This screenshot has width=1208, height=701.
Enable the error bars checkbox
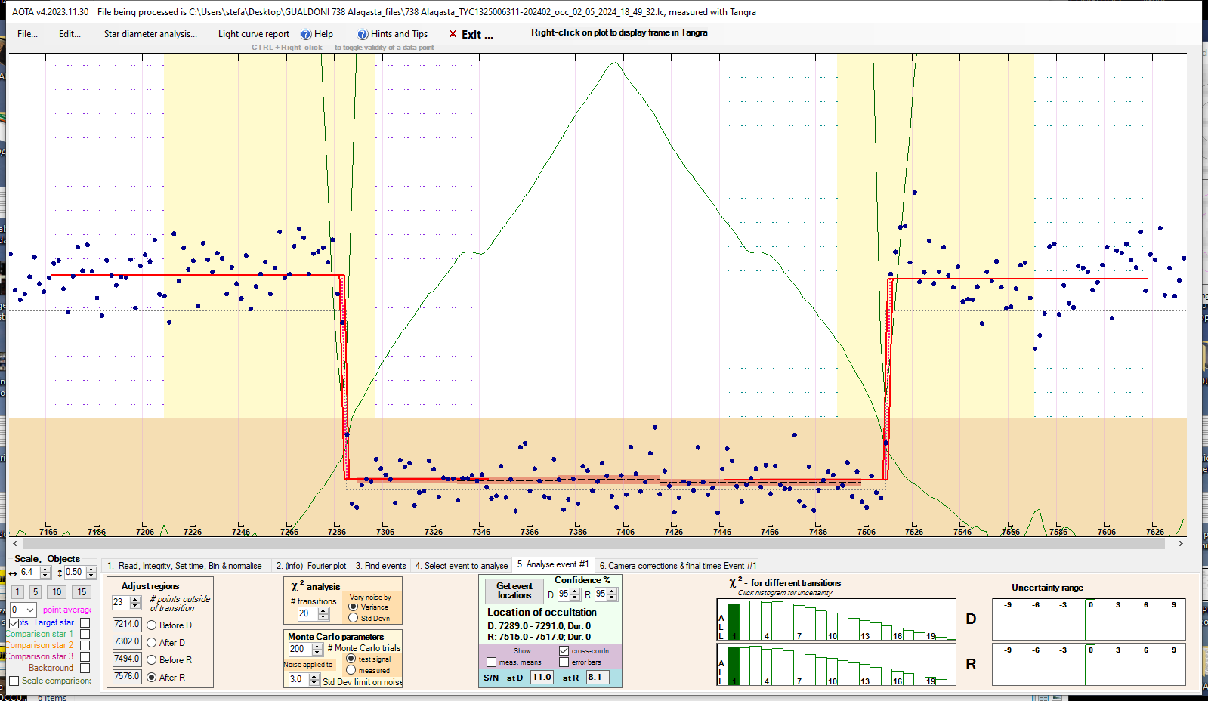point(564,662)
